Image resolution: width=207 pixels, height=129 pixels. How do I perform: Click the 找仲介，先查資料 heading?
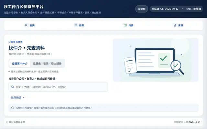(x=27, y=48)
